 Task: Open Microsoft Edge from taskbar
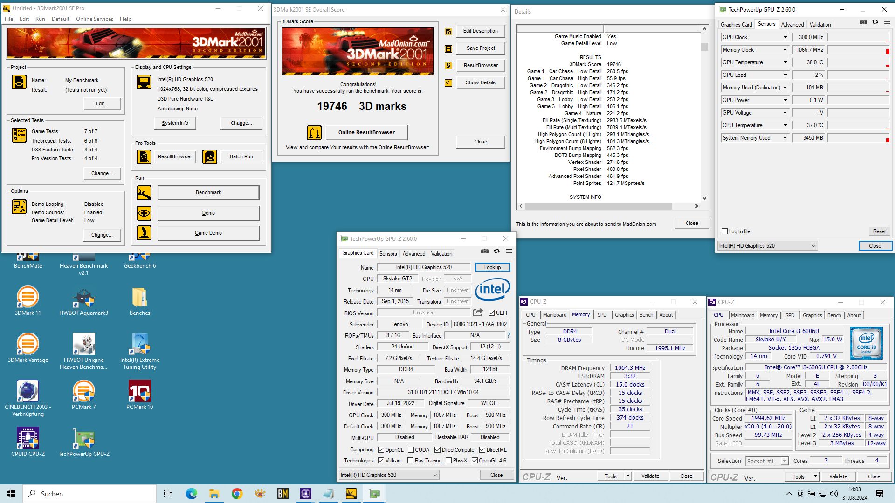(x=191, y=494)
